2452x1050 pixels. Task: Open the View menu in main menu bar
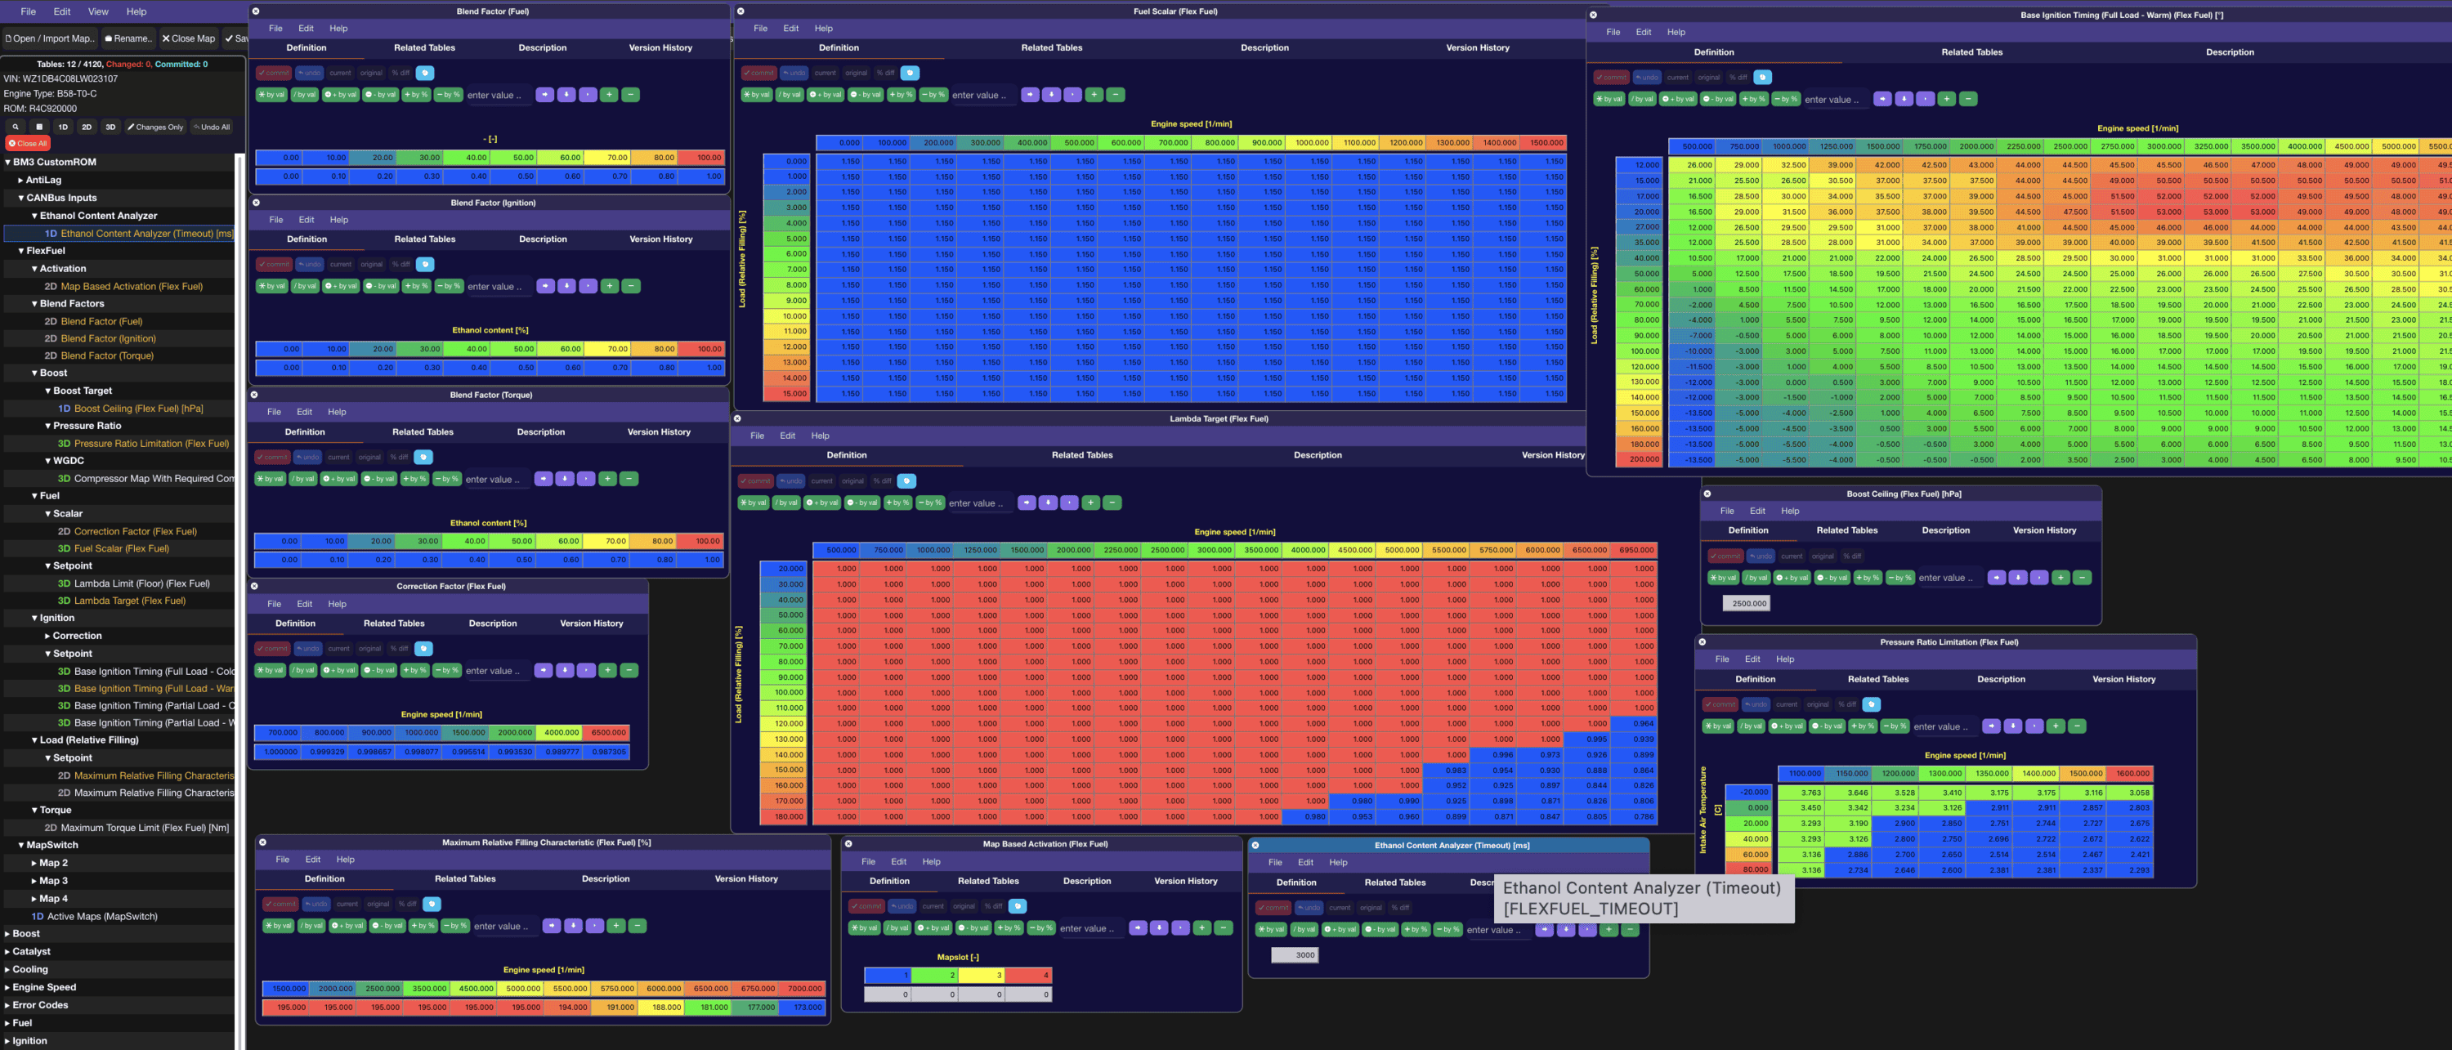(x=98, y=11)
